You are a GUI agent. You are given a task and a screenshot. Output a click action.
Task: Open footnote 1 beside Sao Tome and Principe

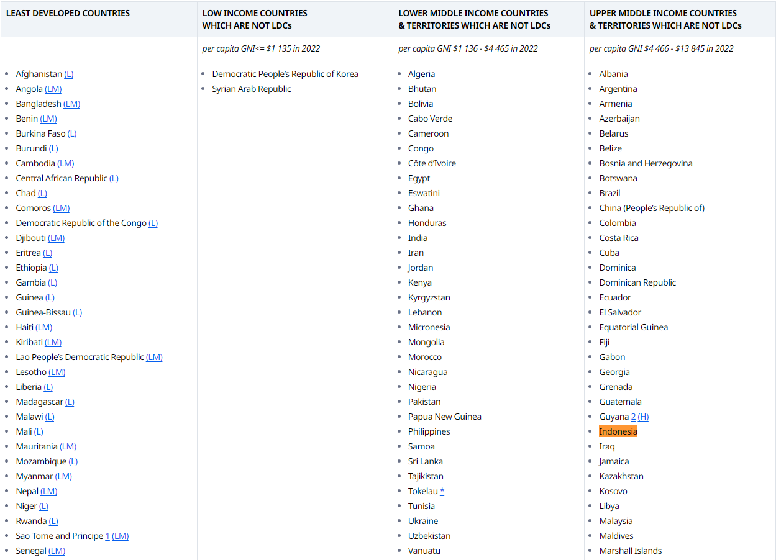click(x=107, y=536)
